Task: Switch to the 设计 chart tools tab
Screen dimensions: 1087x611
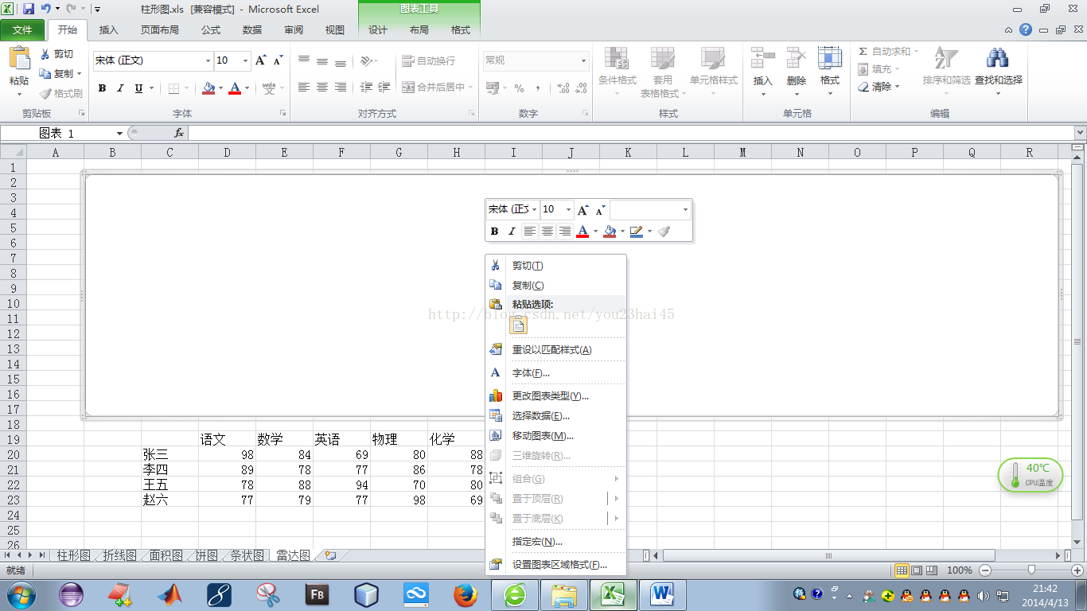Action: tap(378, 30)
